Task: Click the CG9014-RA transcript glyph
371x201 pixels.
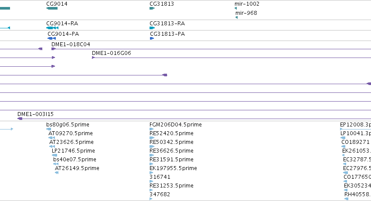Action: 52,28
